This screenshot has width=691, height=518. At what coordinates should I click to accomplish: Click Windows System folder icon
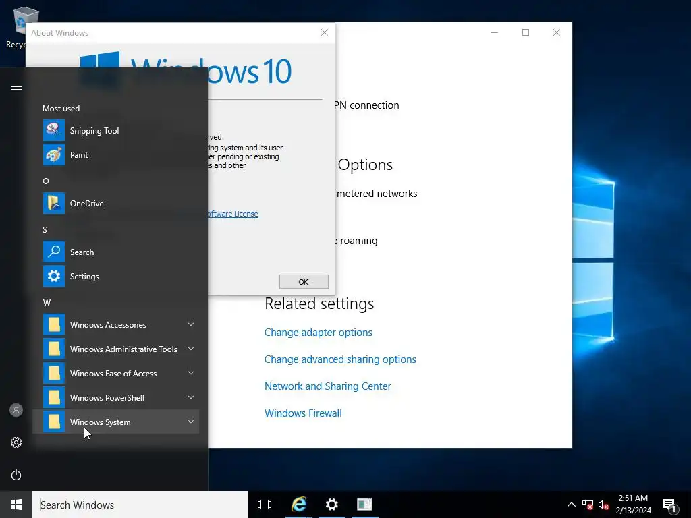click(x=54, y=422)
